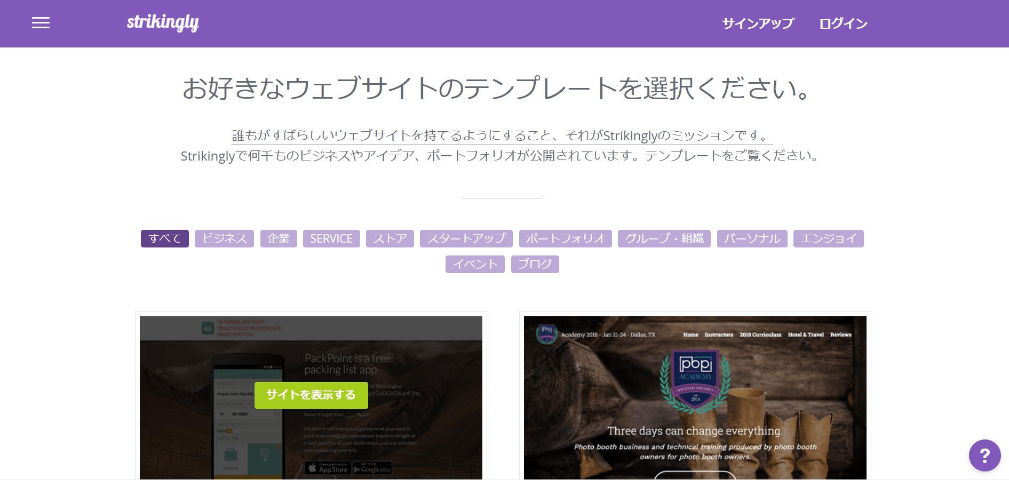This screenshot has width=1009, height=480.
Task: Select the ビジネス template filter
Action: 224,238
